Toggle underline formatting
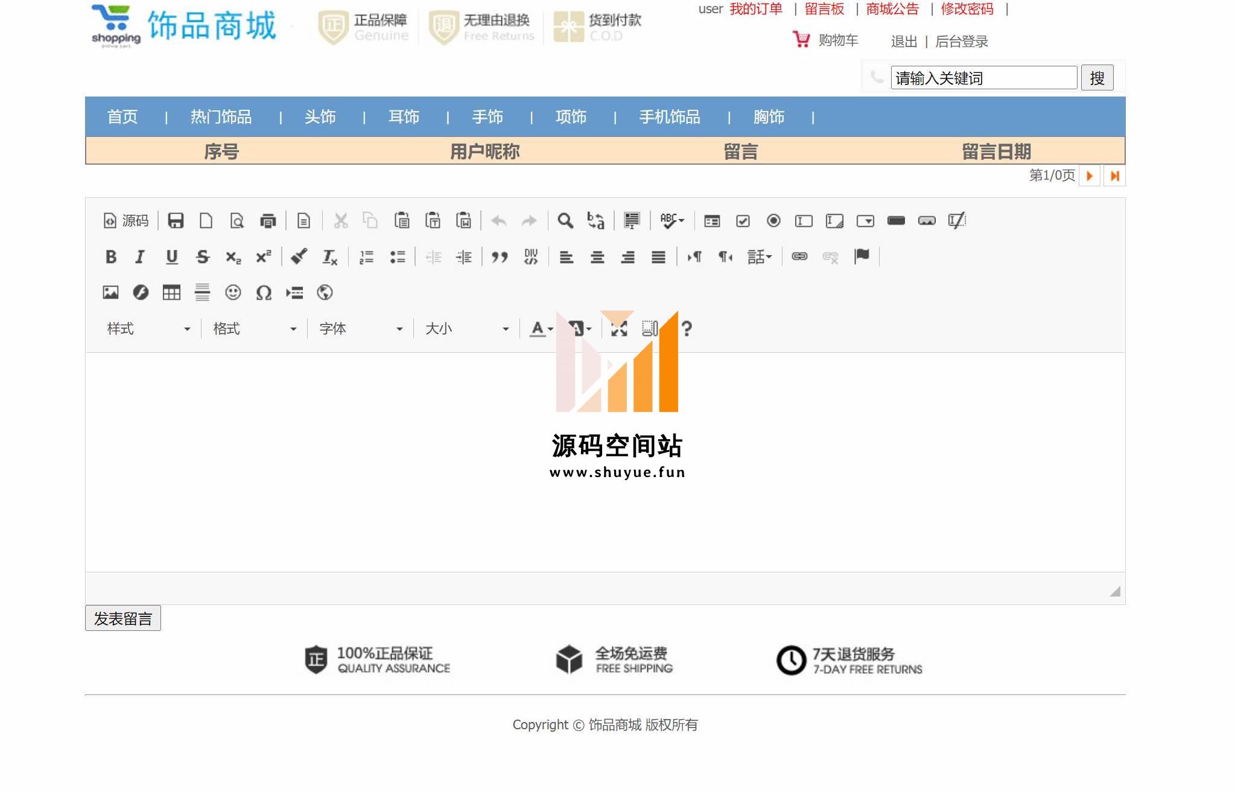Screen dimensions: 1235x792 click(x=172, y=257)
